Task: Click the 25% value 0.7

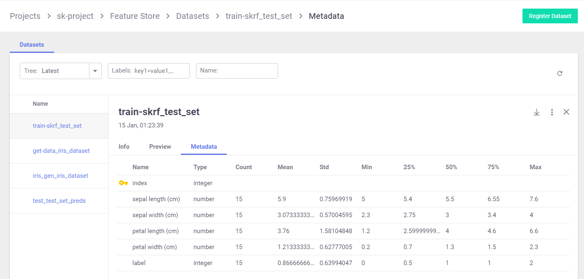Action: [x=408, y=247]
